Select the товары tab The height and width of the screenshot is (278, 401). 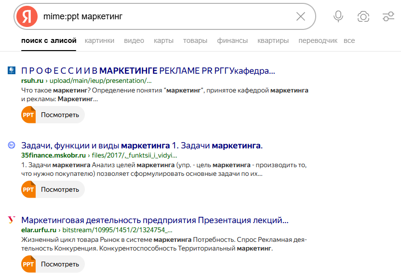195,40
